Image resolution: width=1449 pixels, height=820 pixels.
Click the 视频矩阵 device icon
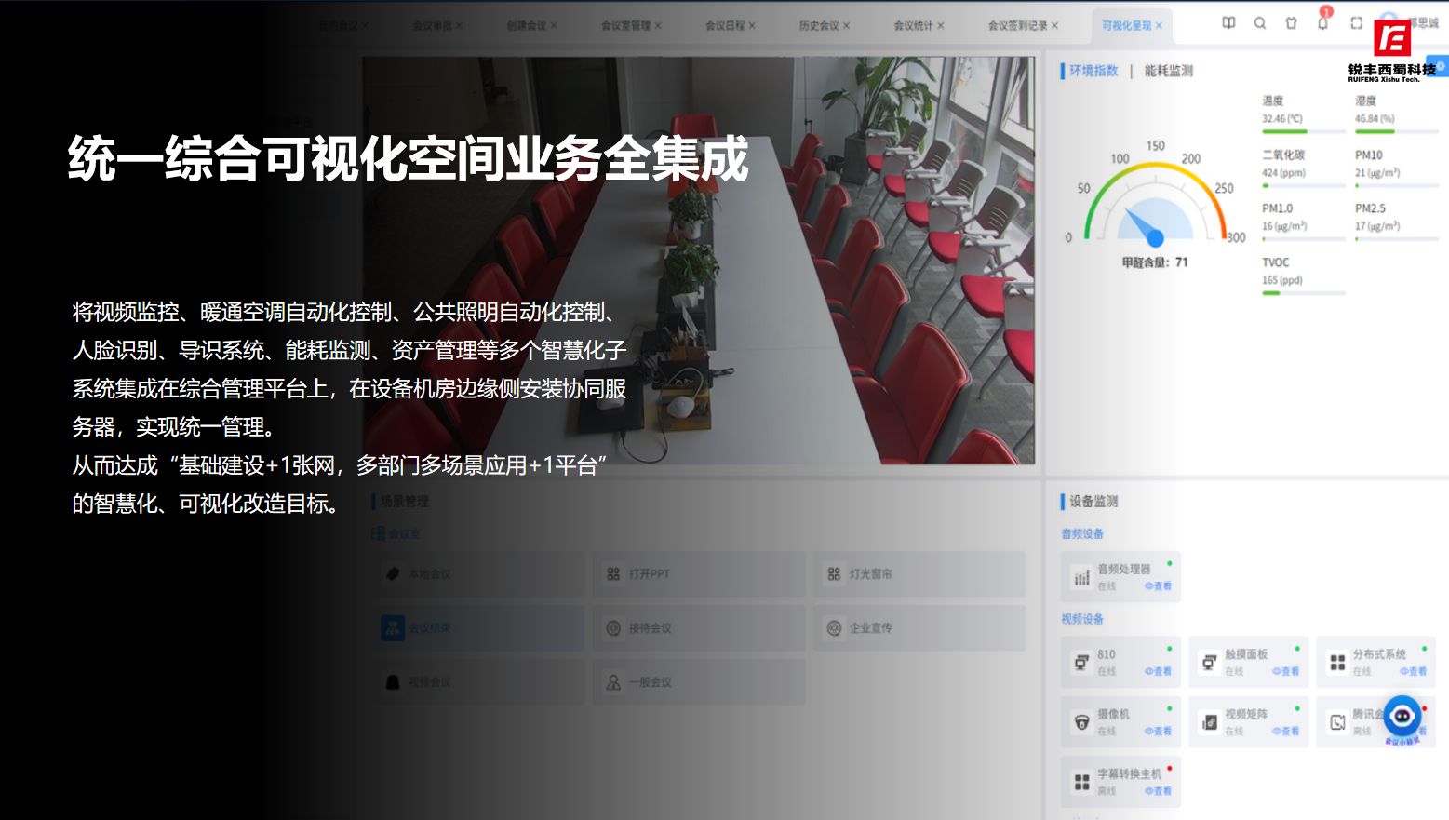[x=1209, y=722]
